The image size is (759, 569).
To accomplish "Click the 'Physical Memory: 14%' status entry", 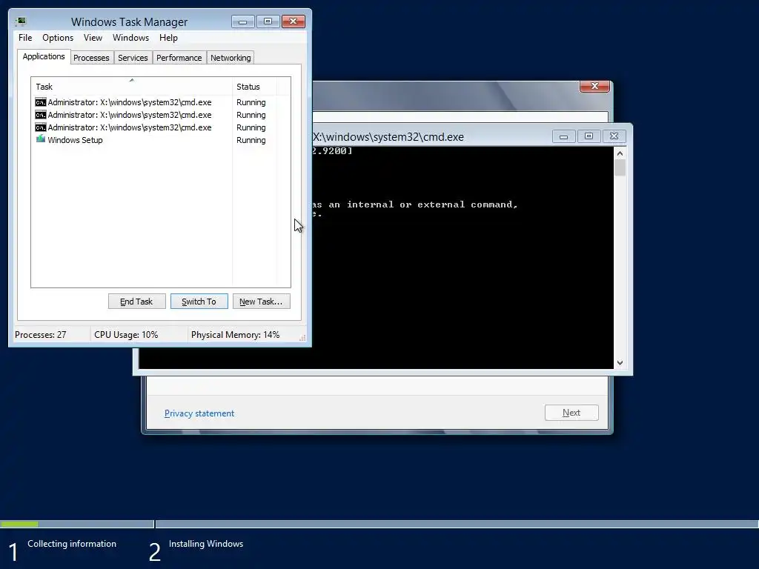I will click(235, 335).
